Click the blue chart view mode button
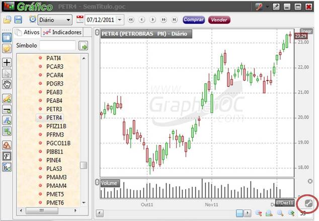The image size is (319, 221). pos(240,213)
